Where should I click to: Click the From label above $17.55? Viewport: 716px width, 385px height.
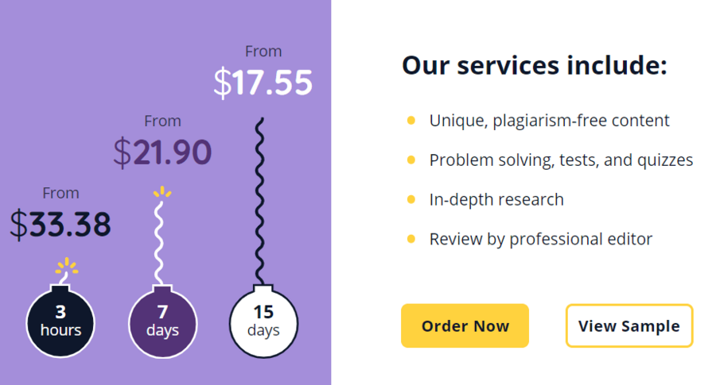click(263, 52)
